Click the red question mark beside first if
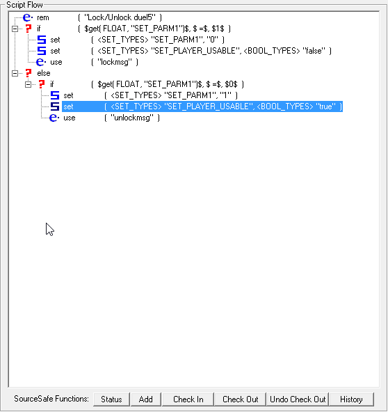Screen dimensions: 388x412 click(29, 29)
